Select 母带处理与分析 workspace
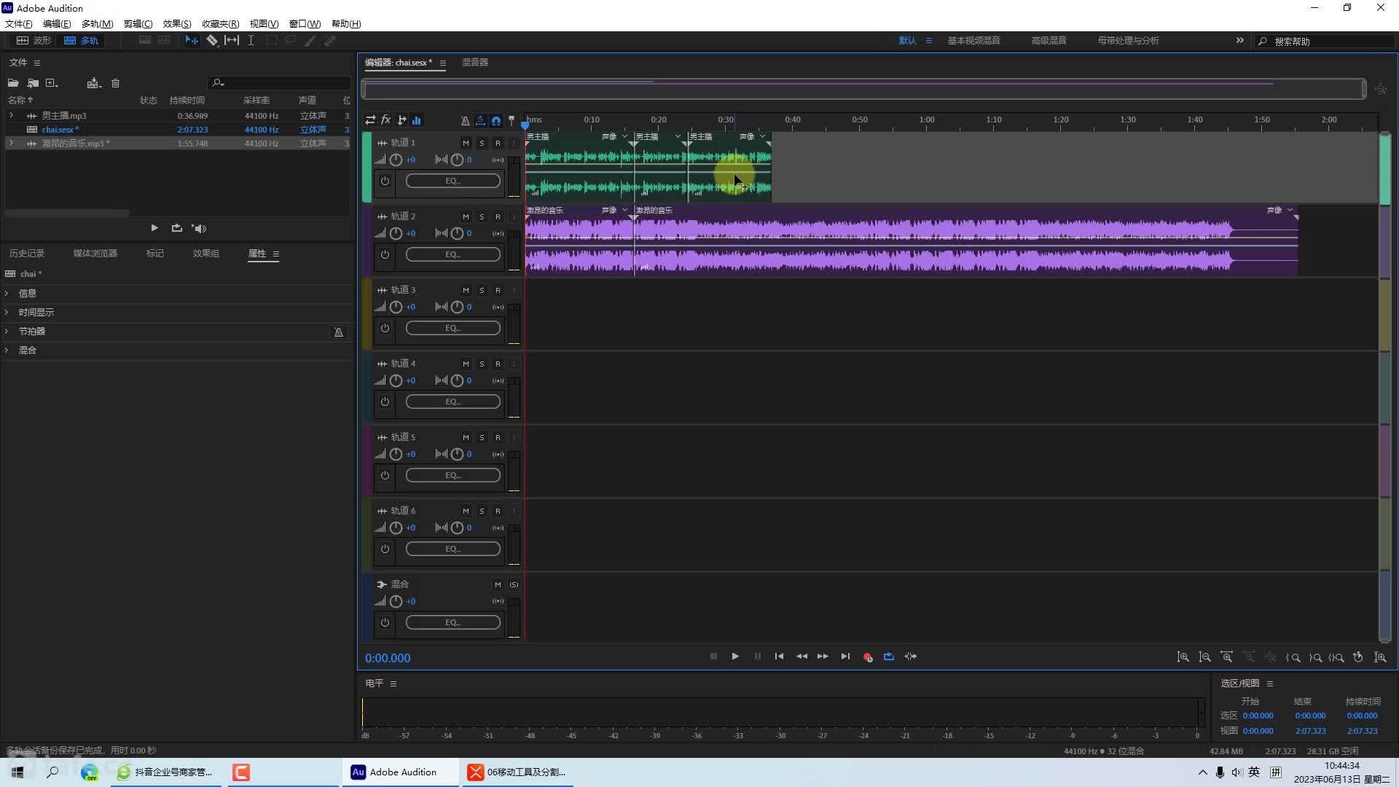This screenshot has width=1399, height=787. [x=1128, y=41]
